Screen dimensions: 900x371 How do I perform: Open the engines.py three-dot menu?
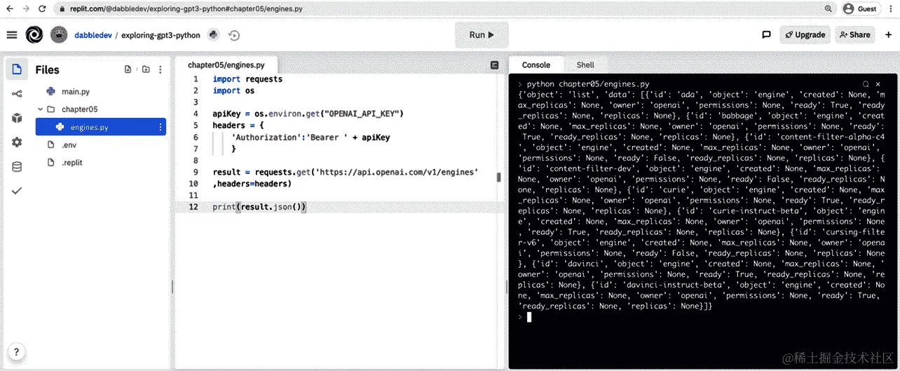161,127
